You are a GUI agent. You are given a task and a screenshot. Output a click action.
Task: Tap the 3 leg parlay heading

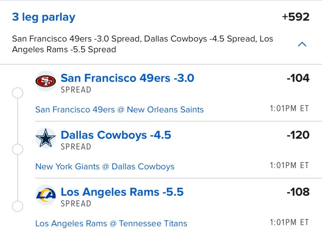point(44,17)
